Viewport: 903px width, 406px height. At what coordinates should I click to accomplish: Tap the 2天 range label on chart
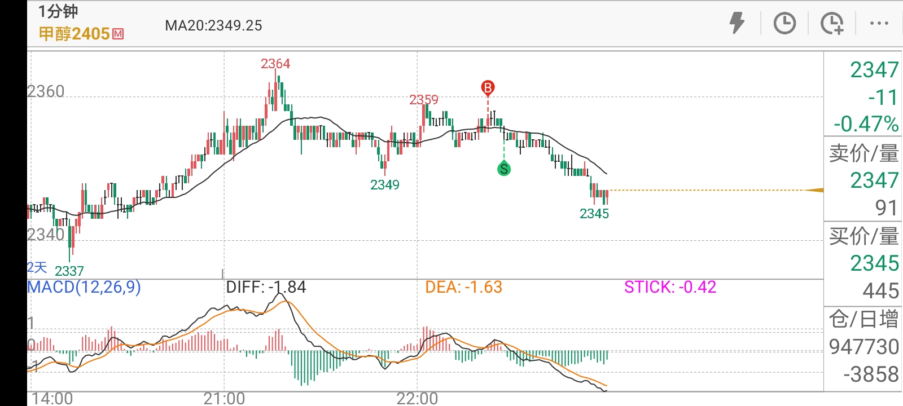37,267
